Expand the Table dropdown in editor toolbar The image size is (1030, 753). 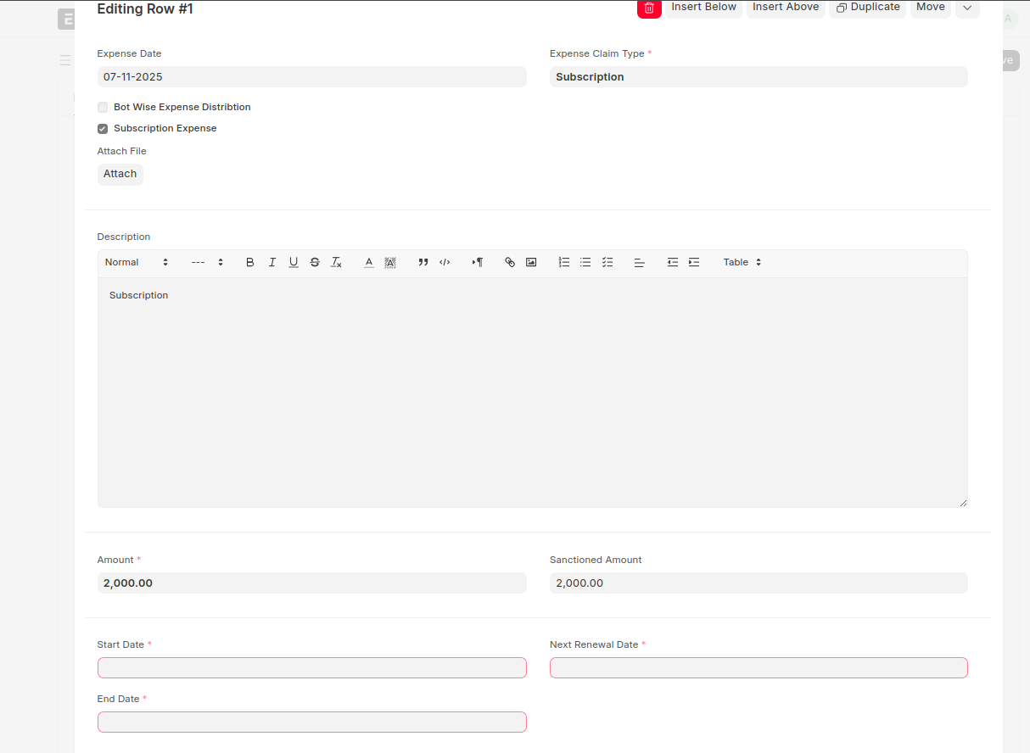click(x=742, y=263)
